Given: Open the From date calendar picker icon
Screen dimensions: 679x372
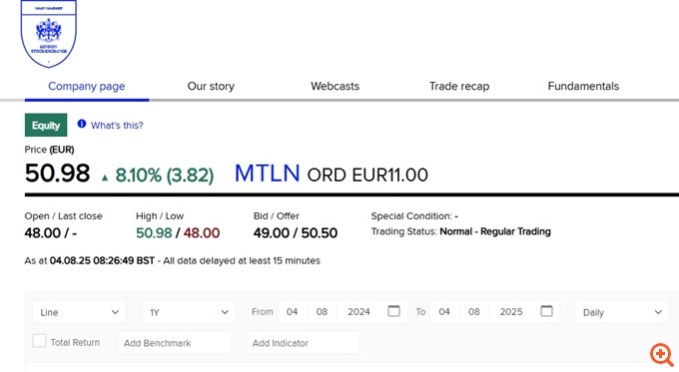Looking at the screenshot, I should click(393, 311).
